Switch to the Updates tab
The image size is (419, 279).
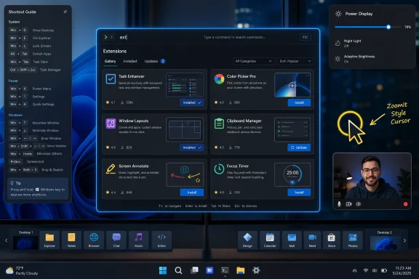(x=151, y=61)
